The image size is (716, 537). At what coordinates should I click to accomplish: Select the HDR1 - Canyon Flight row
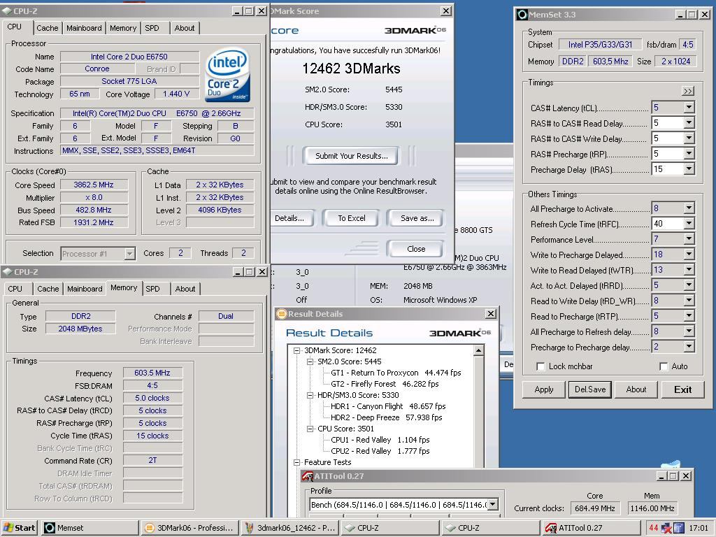pyautogui.click(x=388, y=406)
